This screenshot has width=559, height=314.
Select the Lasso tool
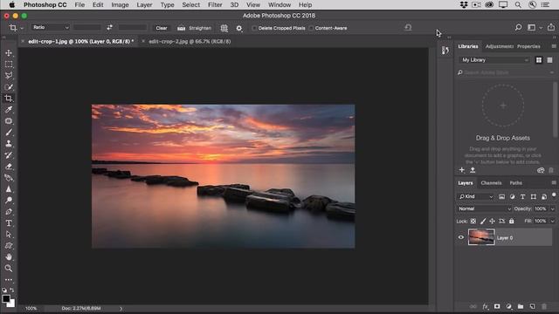9,76
